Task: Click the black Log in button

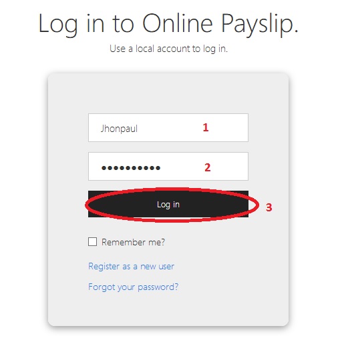Action: click(168, 204)
